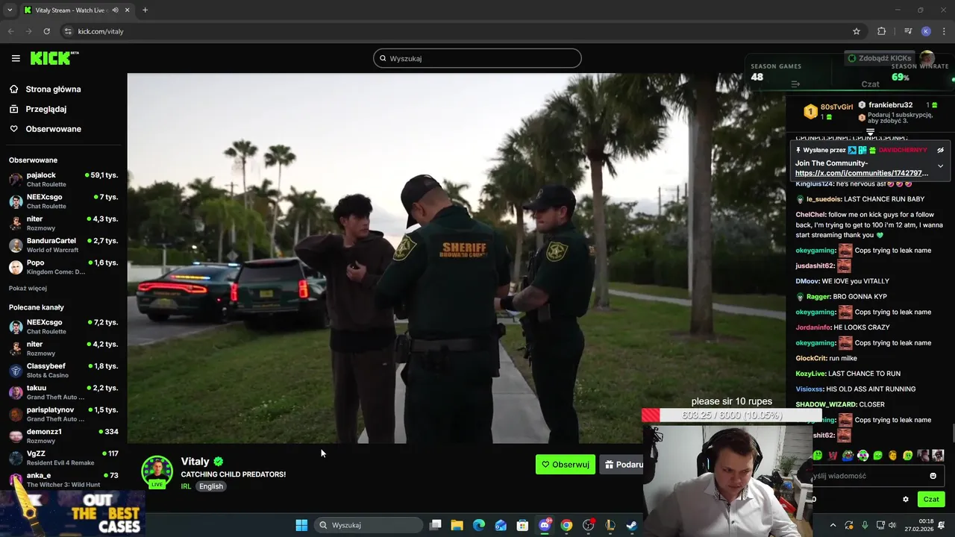Open File Explorer from taskbar
Screen dimensions: 955x537
point(457,525)
